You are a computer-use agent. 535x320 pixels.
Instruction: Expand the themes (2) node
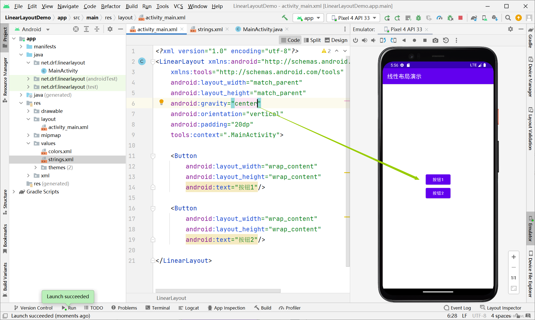coord(36,168)
